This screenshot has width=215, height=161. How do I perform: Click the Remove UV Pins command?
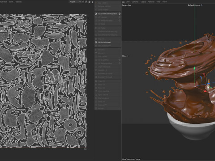coord(104,6)
